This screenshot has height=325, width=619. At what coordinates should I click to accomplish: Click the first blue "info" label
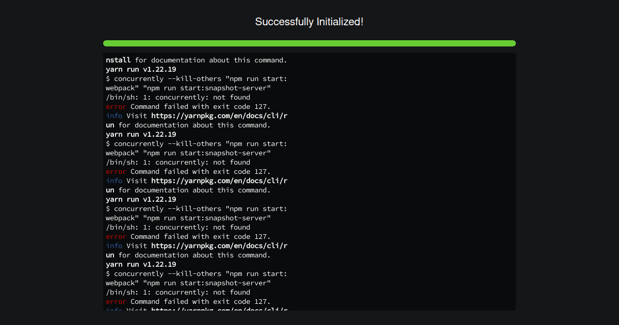(114, 116)
